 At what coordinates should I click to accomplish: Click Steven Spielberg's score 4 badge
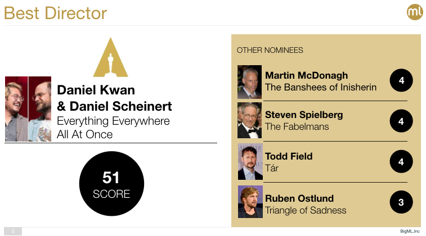(401, 121)
